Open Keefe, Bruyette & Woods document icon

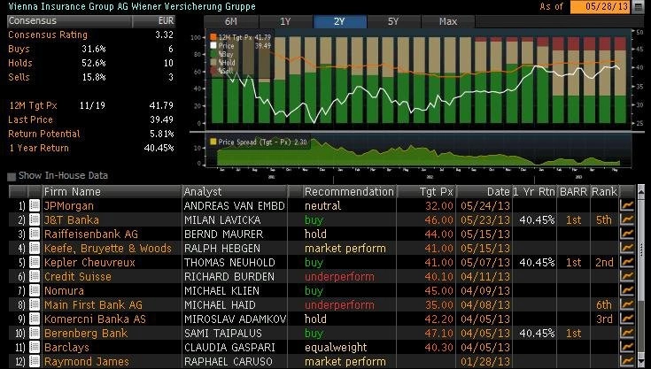click(35, 248)
